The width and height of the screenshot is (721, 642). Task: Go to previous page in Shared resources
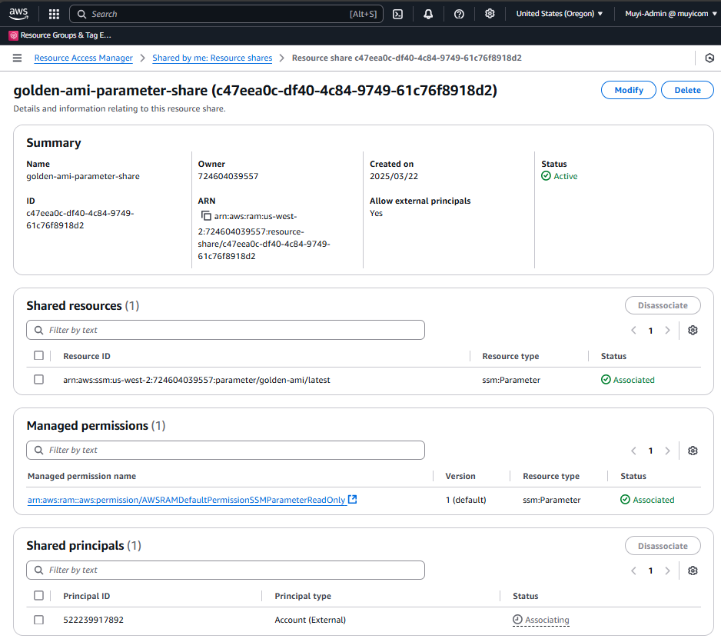[633, 330]
